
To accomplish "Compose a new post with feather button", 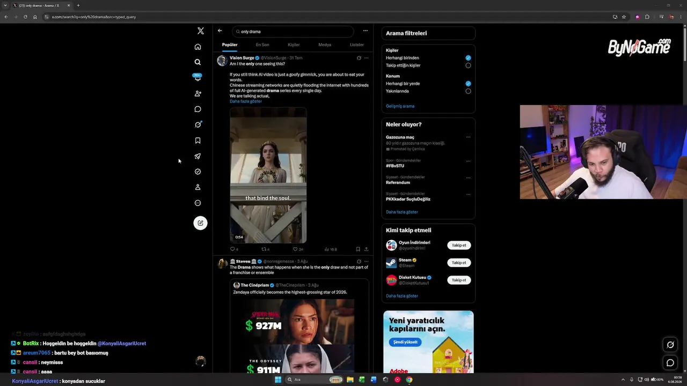I will point(200,223).
